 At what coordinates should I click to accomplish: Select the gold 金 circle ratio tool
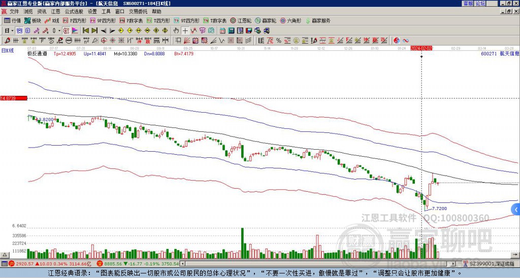pyautogui.click(x=296, y=41)
